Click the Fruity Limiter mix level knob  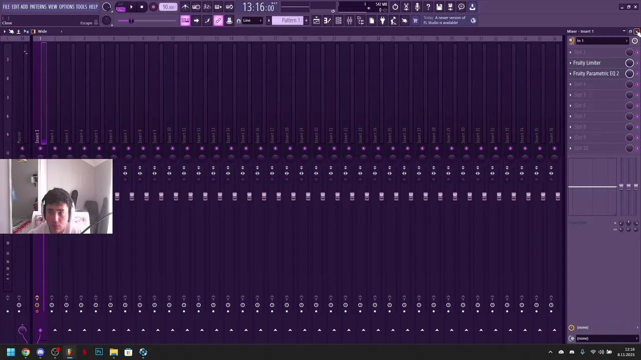coord(629,63)
